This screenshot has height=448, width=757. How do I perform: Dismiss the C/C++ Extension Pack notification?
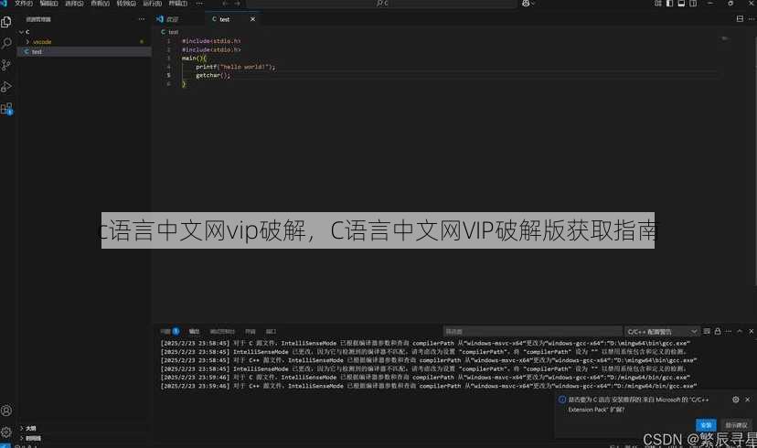point(747,400)
